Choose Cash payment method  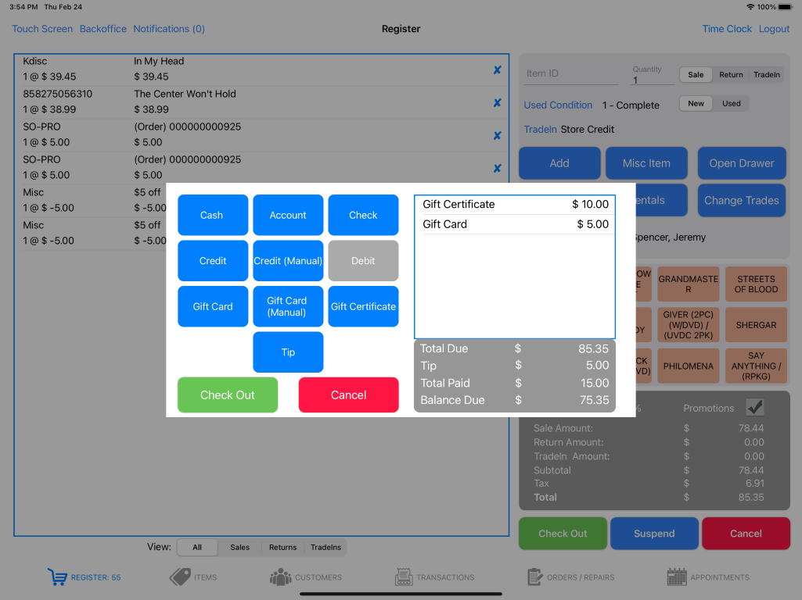coord(212,216)
